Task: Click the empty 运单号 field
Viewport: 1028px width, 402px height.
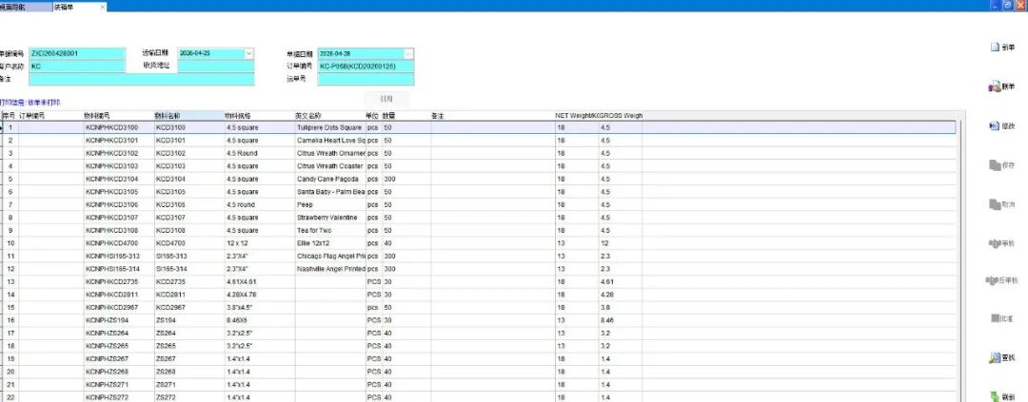Action: click(366, 79)
